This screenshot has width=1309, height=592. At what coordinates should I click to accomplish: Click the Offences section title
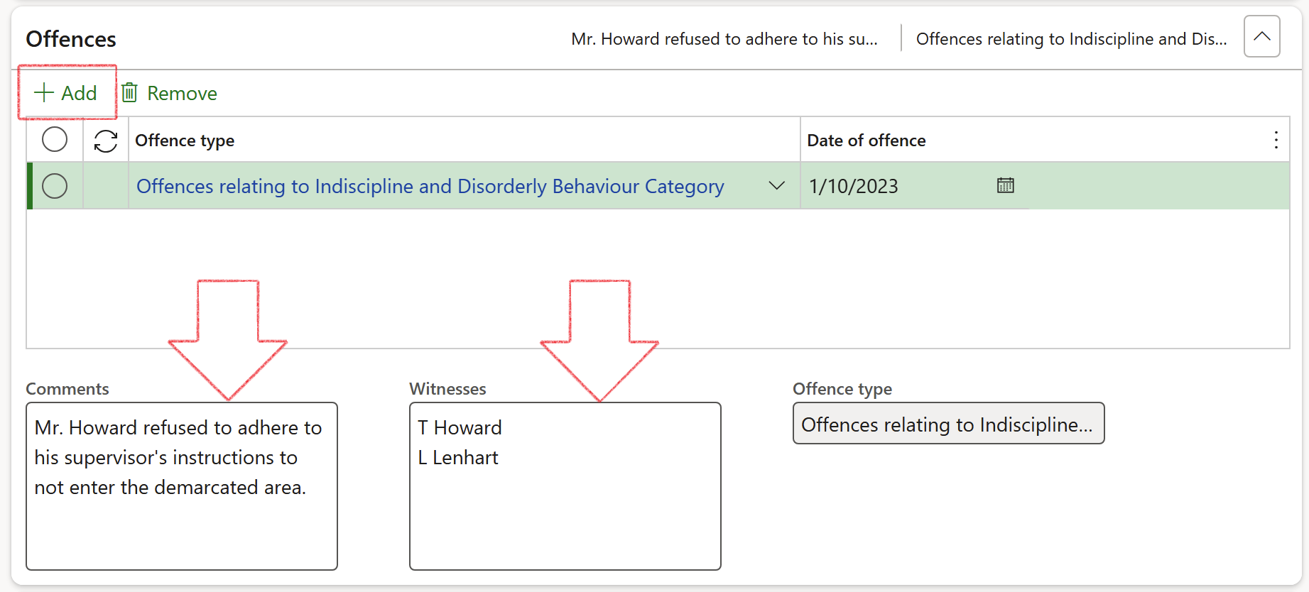(x=71, y=39)
